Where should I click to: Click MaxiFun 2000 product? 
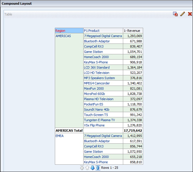tap(94, 88)
